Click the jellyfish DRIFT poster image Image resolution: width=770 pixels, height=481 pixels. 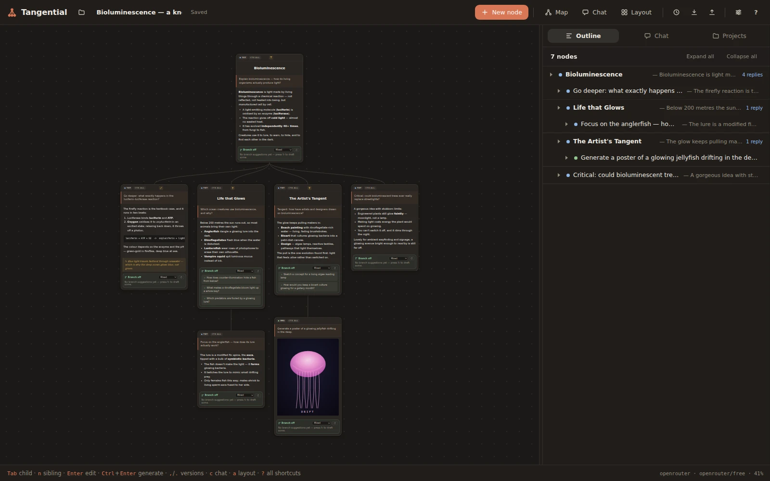tap(308, 377)
